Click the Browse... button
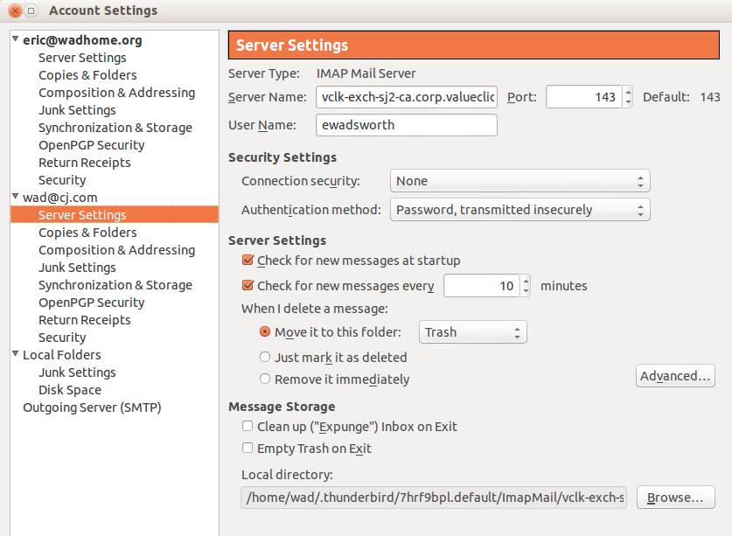 675,498
